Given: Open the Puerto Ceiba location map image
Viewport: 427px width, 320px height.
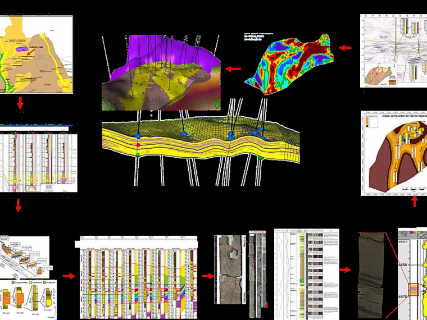Looking at the screenshot, I should [x=36, y=54].
